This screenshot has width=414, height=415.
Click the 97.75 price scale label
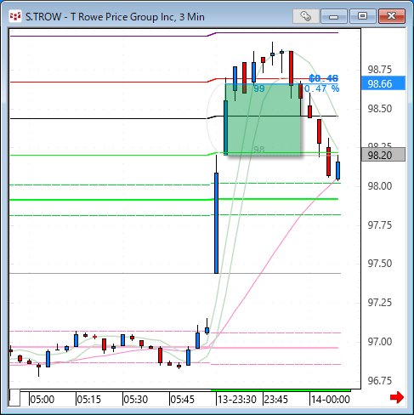(x=380, y=225)
